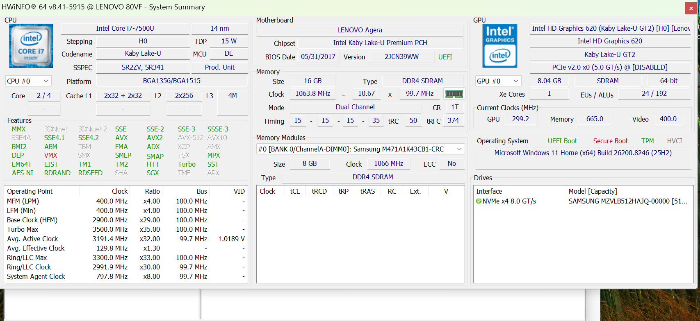Screen dimensions: 700x321
Task: Open the GPU #0 selector dropdown
Action: coord(498,81)
